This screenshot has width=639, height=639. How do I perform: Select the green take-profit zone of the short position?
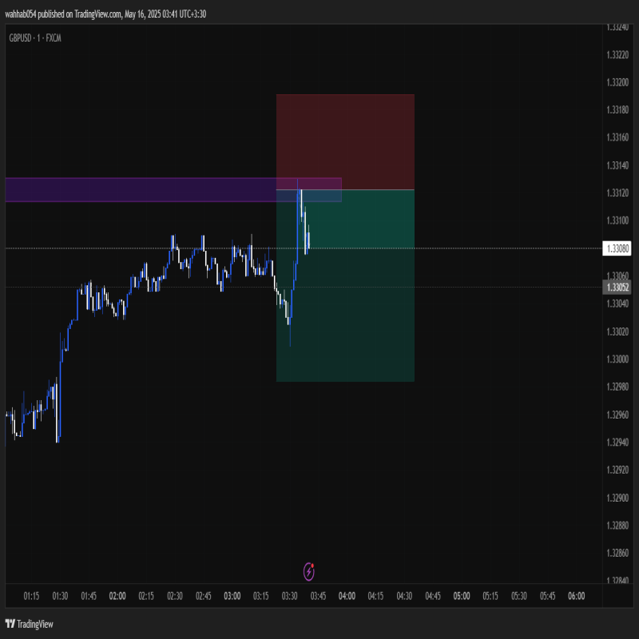[345, 286]
